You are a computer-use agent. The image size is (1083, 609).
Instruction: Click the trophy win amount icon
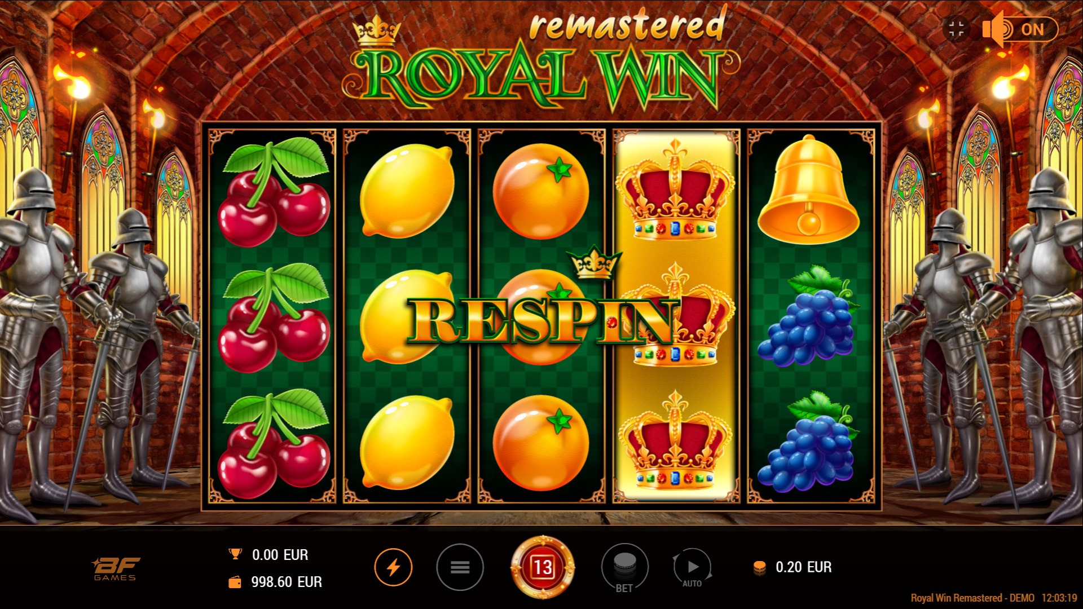pos(235,554)
